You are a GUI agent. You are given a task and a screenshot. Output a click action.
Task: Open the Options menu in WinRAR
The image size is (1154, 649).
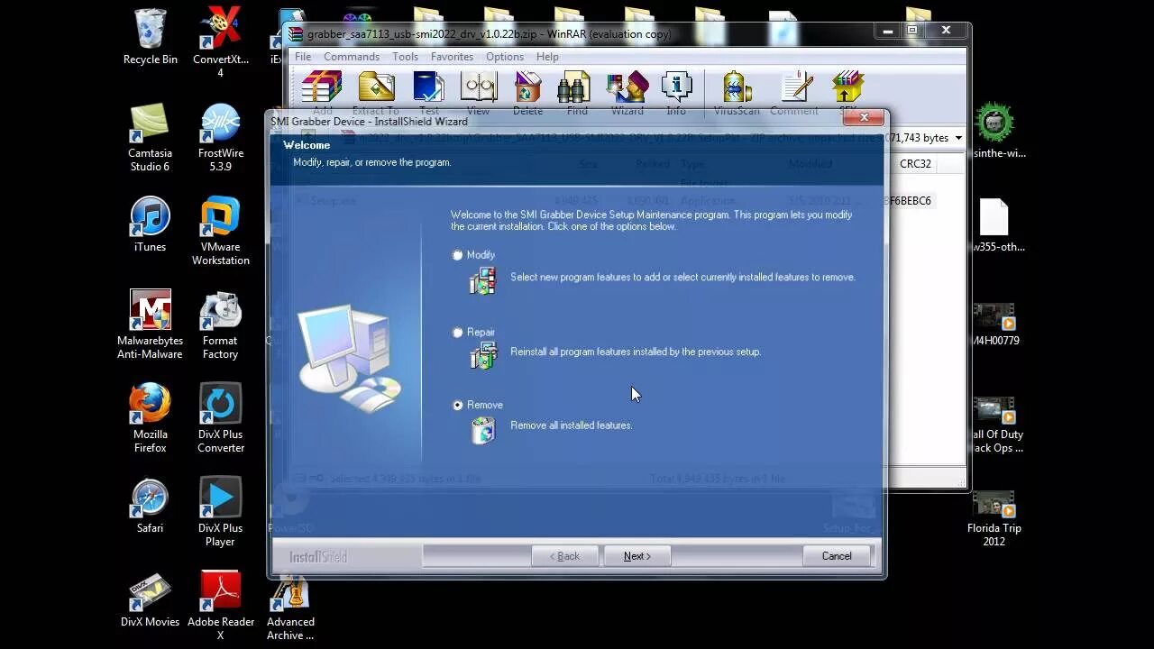tap(505, 57)
